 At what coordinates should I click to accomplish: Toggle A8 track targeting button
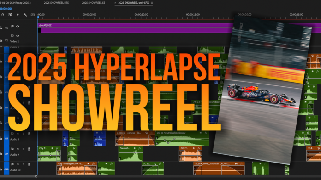[x=6, y=138]
